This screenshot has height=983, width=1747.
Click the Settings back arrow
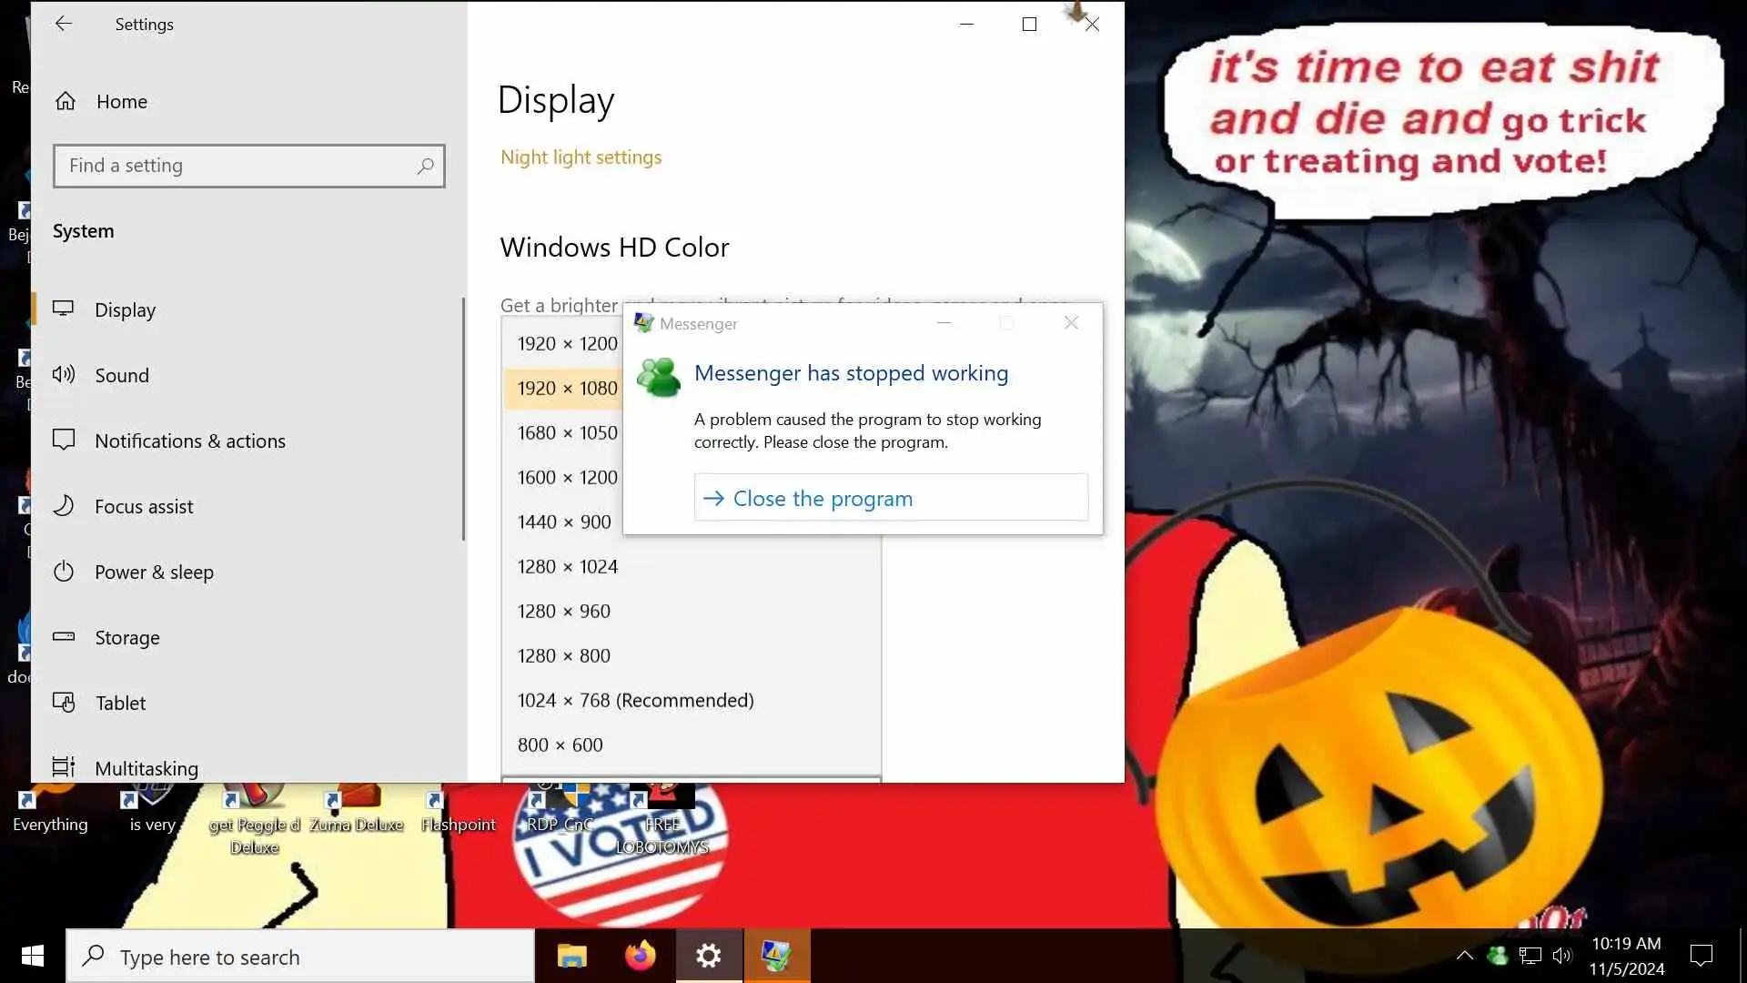click(x=63, y=24)
